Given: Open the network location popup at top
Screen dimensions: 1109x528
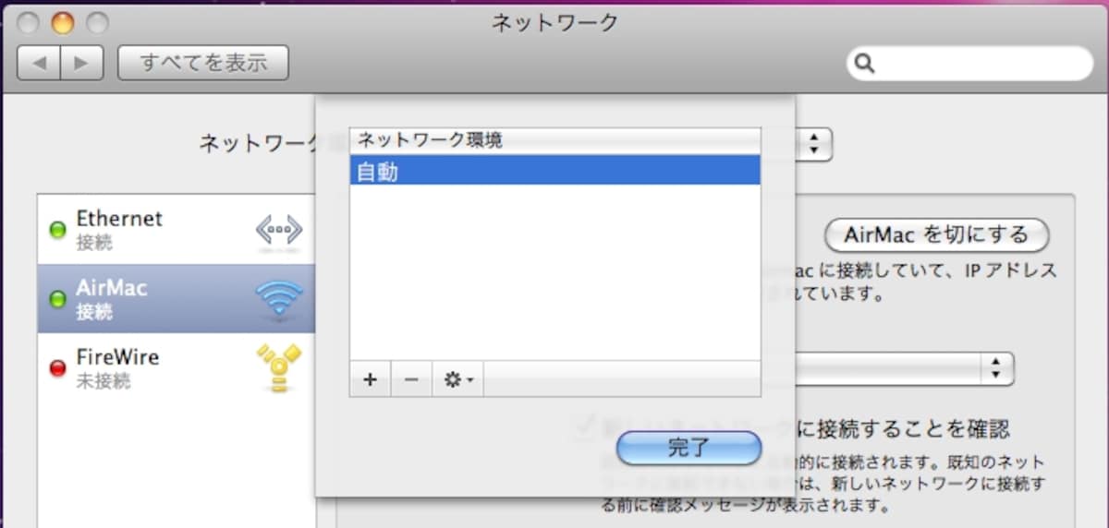Looking at the screenshot, I should click(813, 144).
